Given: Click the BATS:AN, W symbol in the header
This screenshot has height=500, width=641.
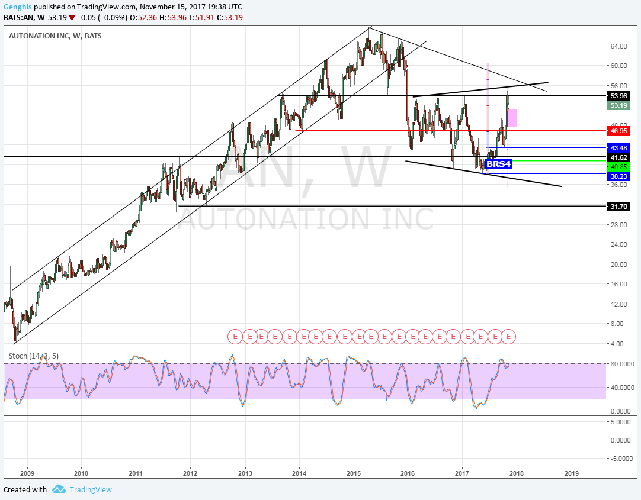Looking at the screenshot, I should point(24,18).
